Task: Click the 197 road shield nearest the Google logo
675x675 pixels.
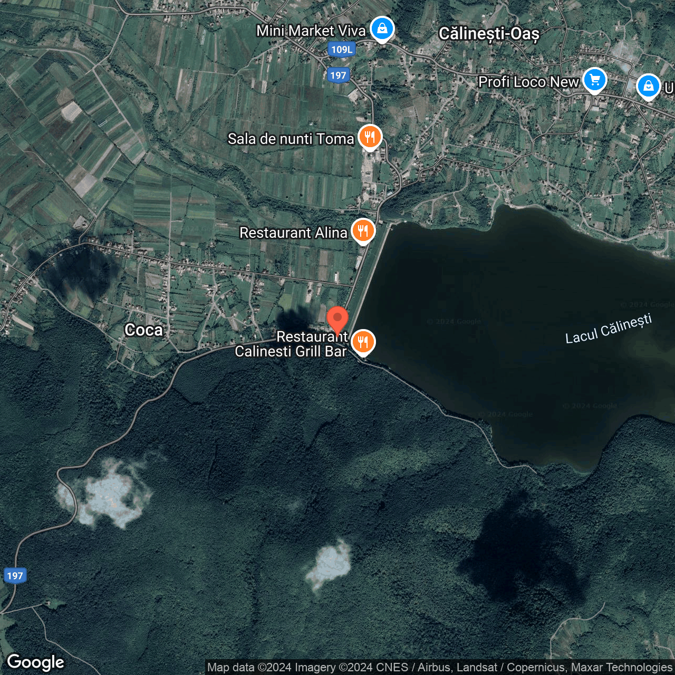Action: (x=15, y=575)
